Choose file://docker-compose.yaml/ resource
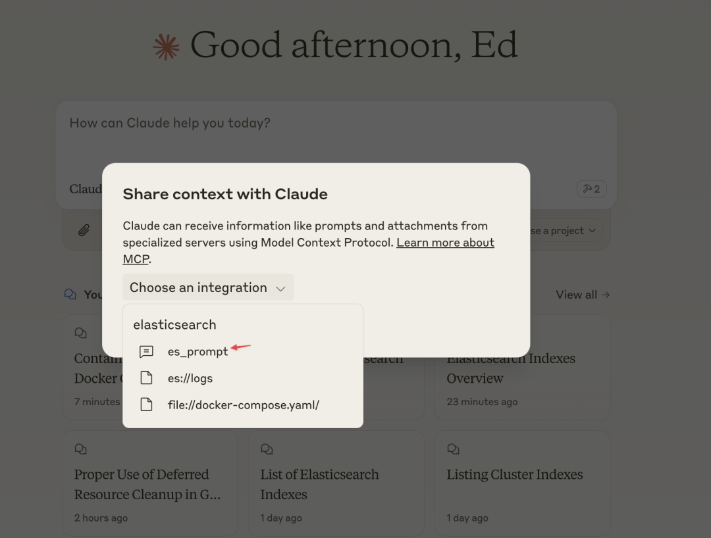The width and height of the screenshot is (711, 538). click(x=242, y=404)
